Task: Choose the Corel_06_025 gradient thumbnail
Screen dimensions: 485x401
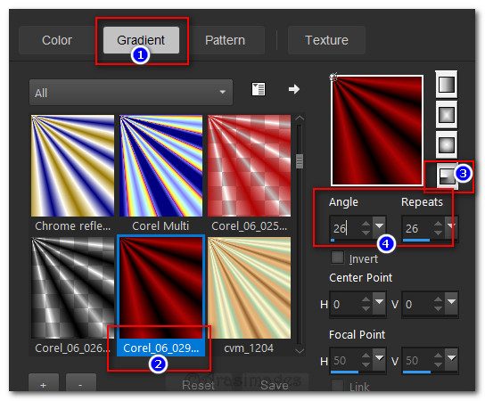Action: click(x=250, y=166)
